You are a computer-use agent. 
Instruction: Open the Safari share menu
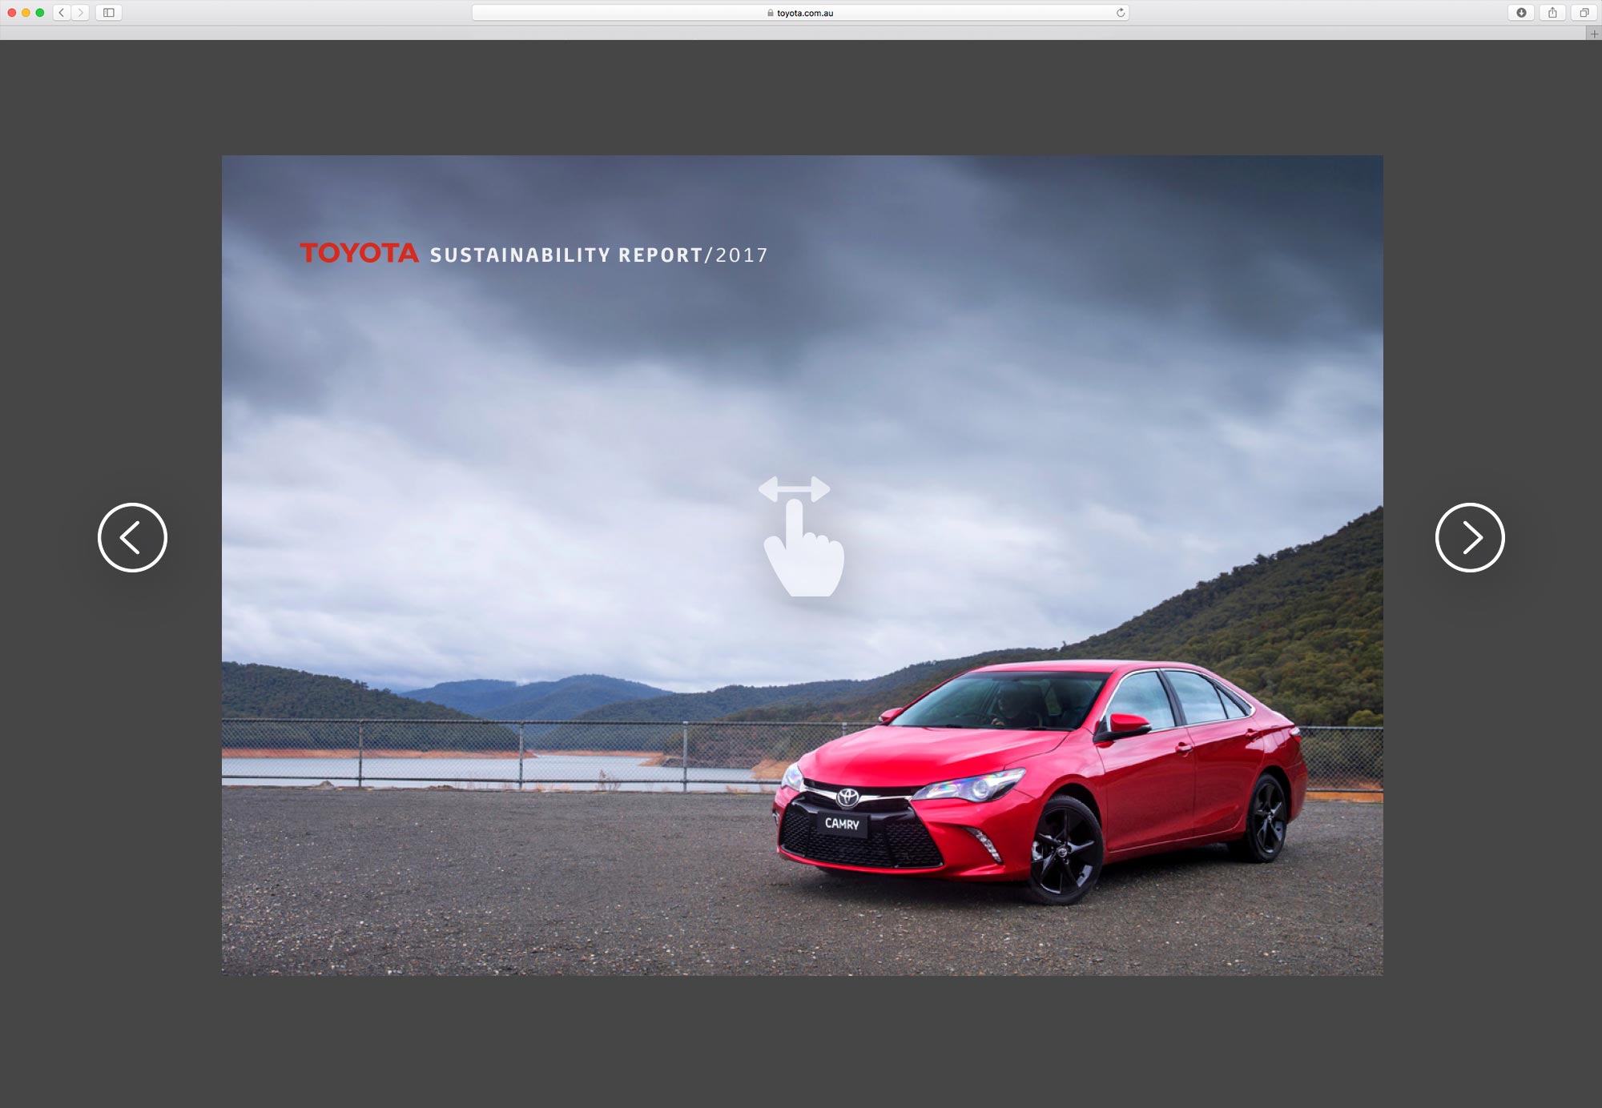(x=1552, y=13)
